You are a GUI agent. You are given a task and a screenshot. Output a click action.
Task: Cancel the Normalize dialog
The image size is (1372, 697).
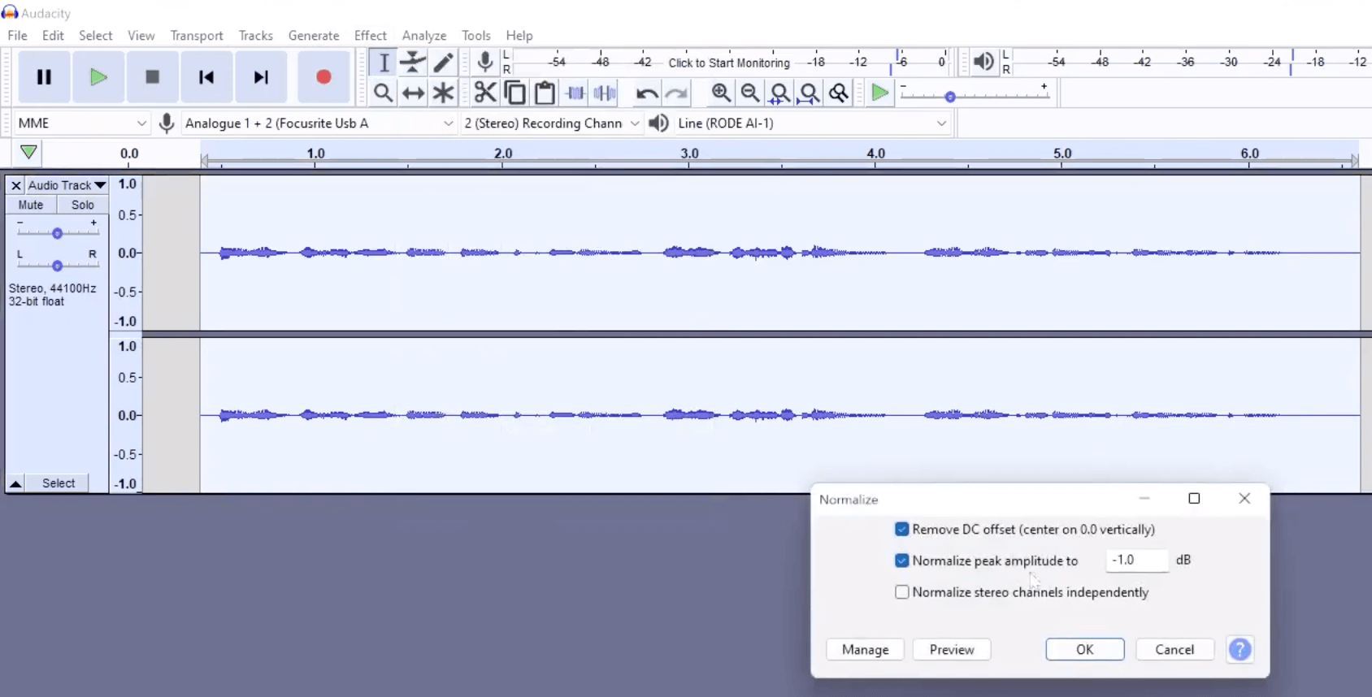1174,650
